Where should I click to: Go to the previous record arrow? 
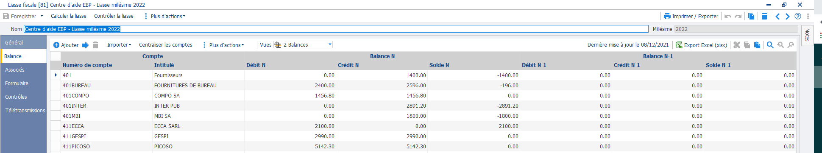777,16
